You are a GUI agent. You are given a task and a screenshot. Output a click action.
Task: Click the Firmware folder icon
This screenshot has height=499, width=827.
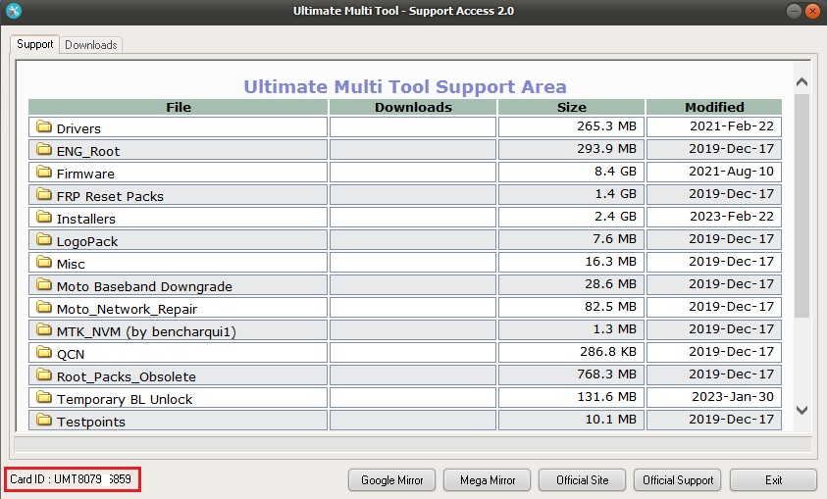point(43,173)
